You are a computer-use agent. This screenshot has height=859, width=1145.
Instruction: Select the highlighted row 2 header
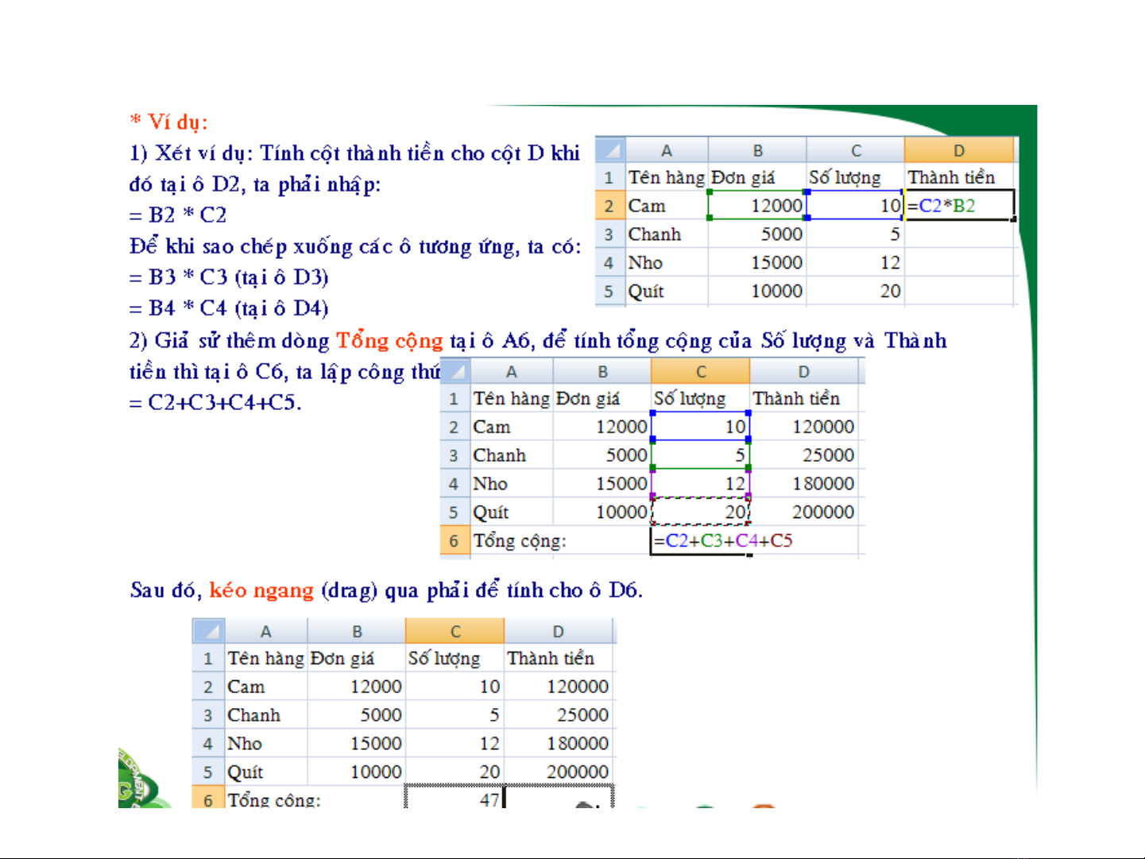(609, 206)
